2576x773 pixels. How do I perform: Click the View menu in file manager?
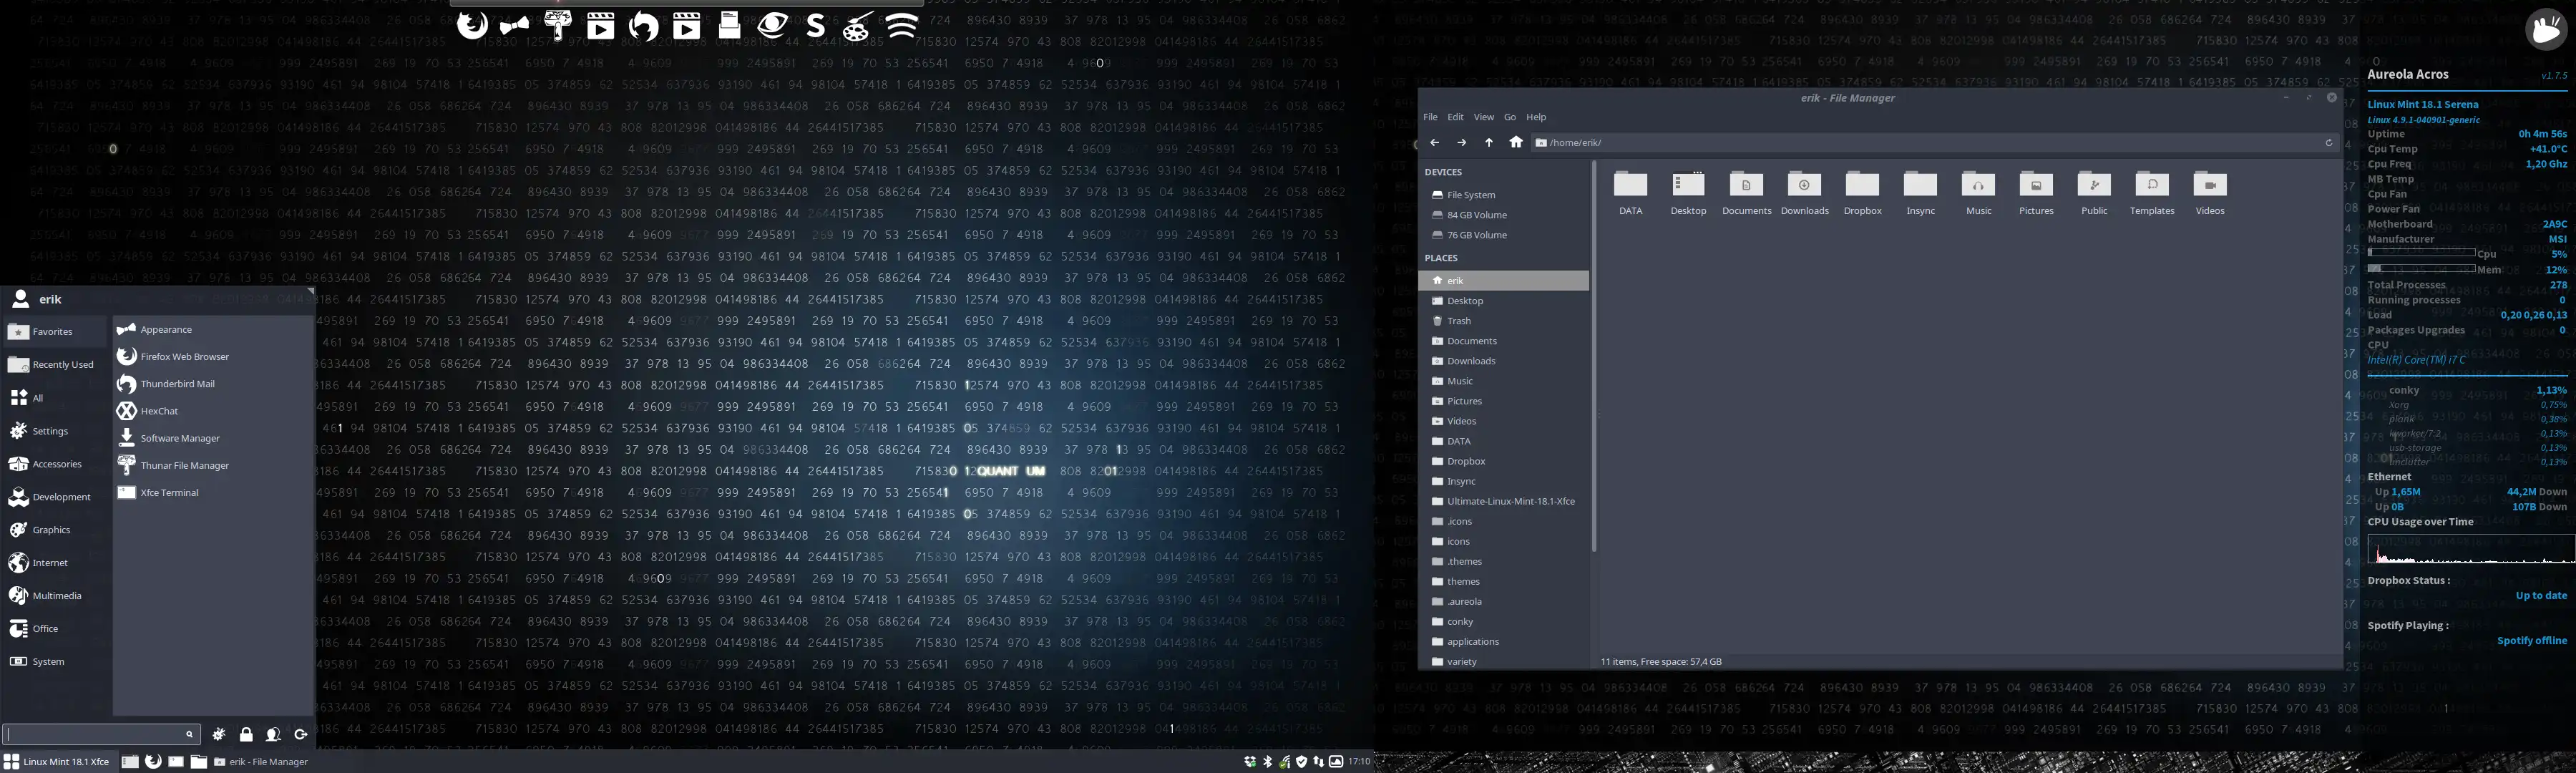click(1480, 115)
